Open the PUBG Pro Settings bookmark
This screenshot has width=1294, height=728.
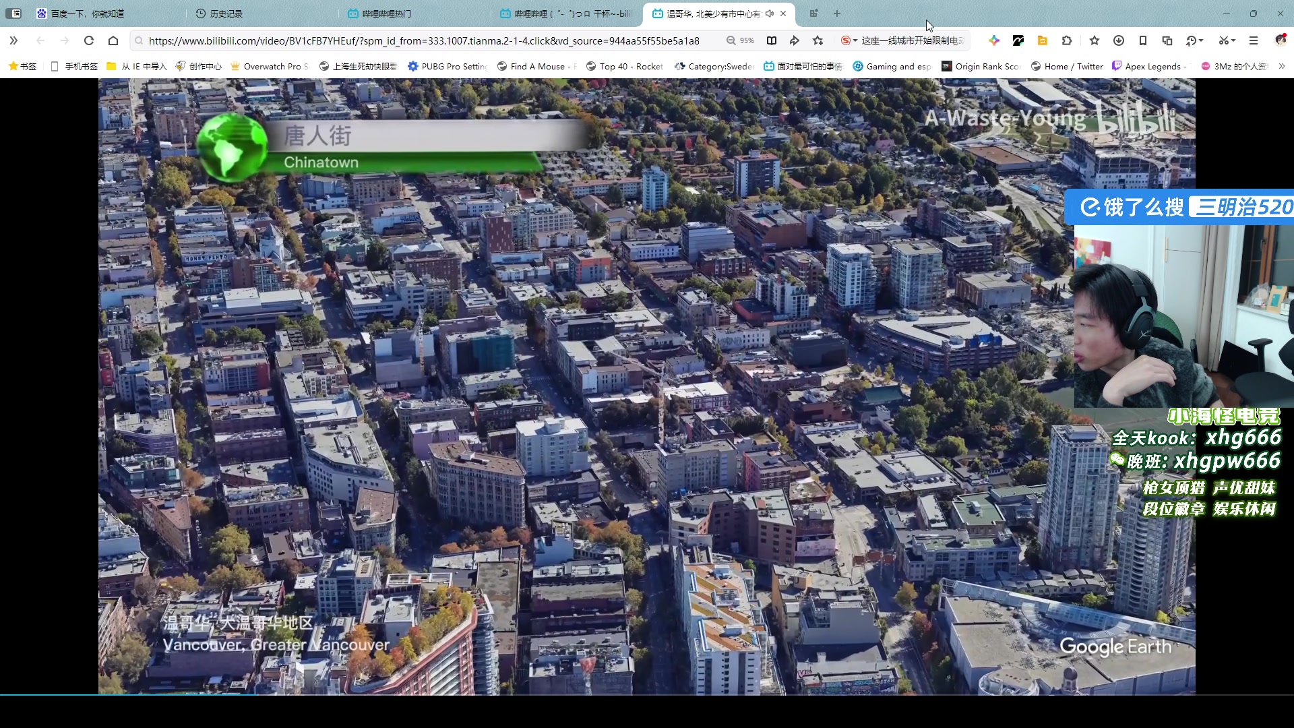tap(448, 66)
